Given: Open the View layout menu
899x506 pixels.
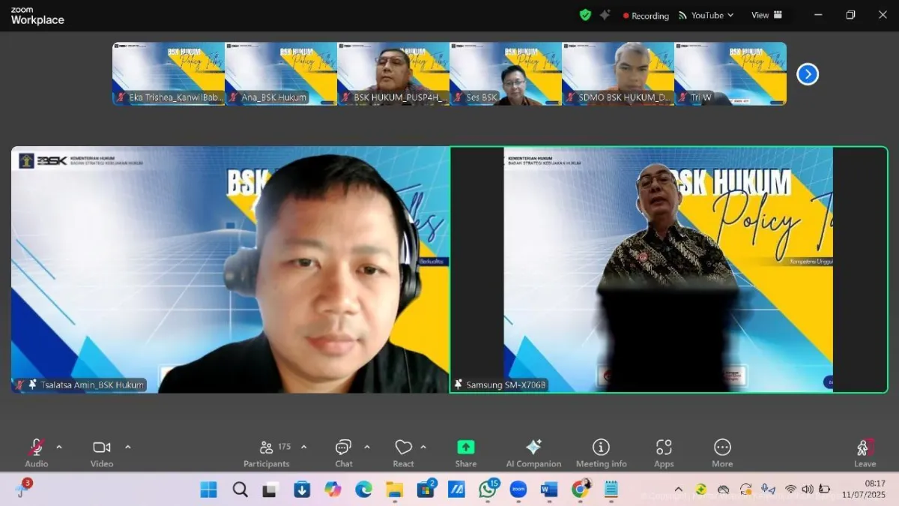Looking at the screenshot, I should [x=767, y=15].
